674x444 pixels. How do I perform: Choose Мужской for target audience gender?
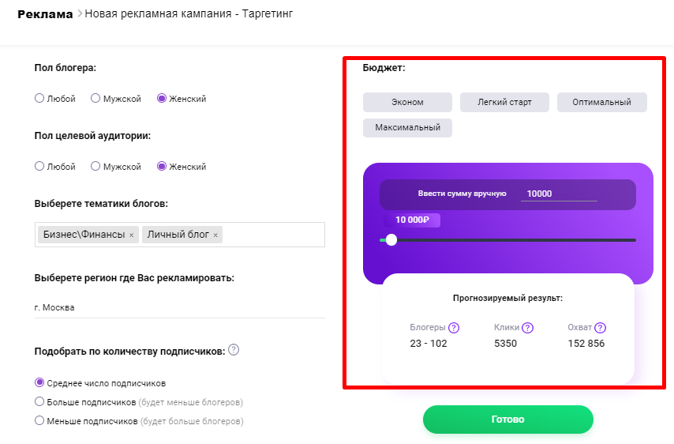point(95,166)
